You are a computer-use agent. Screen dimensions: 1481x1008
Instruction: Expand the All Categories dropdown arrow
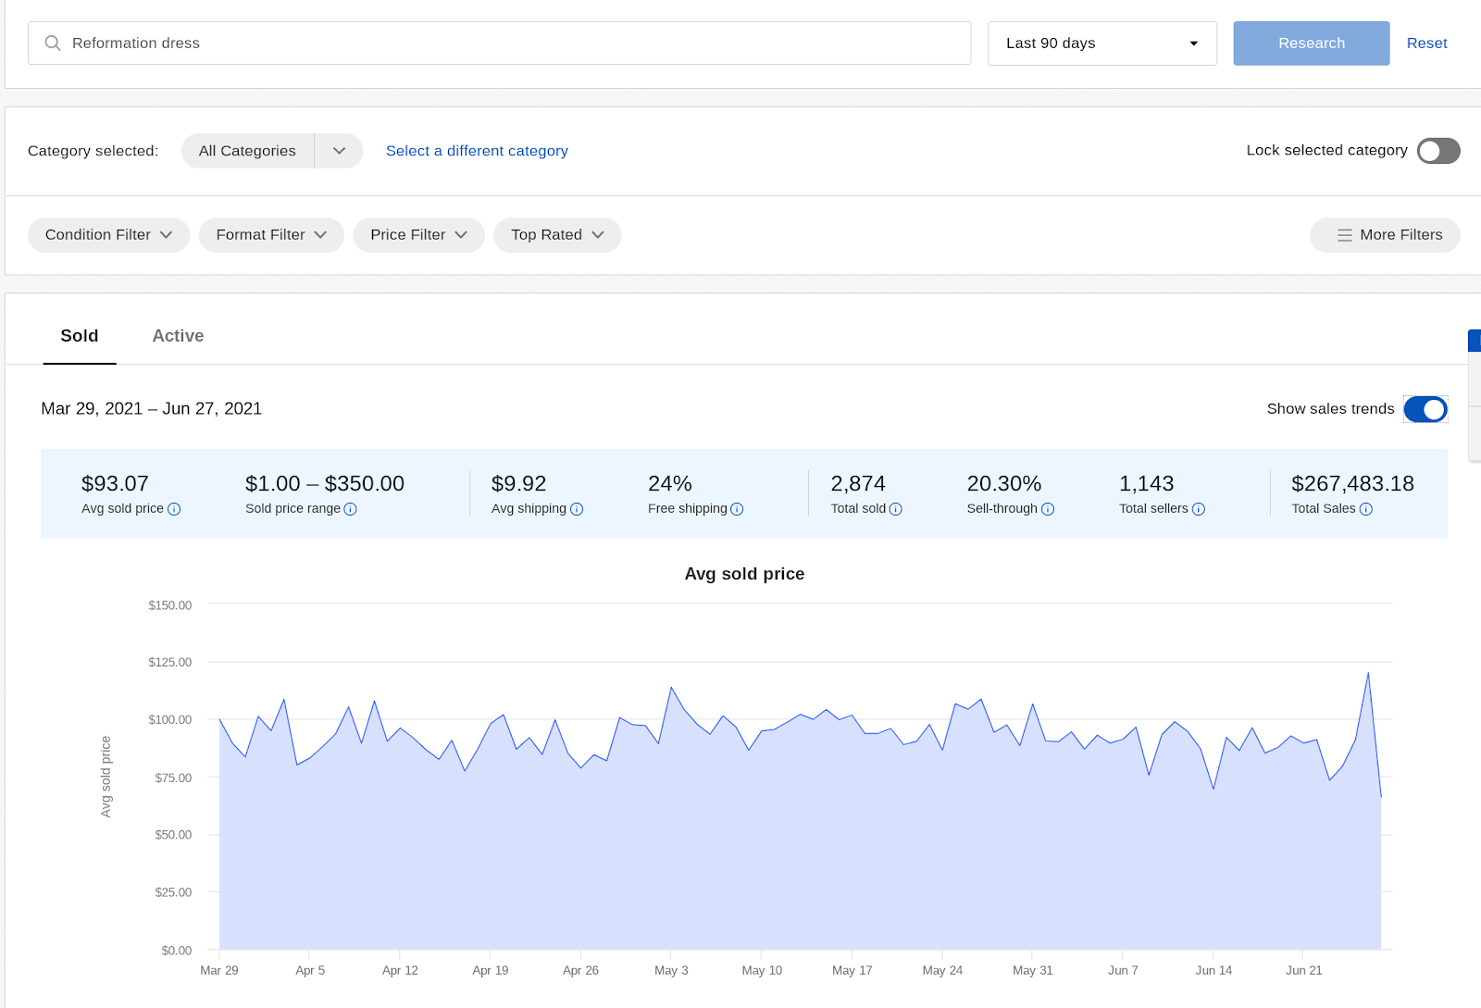[339, 151]
